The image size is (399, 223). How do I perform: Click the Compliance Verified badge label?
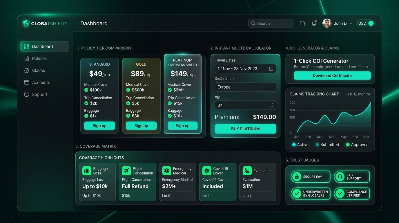pyautogui.click(x=357, y=194)
